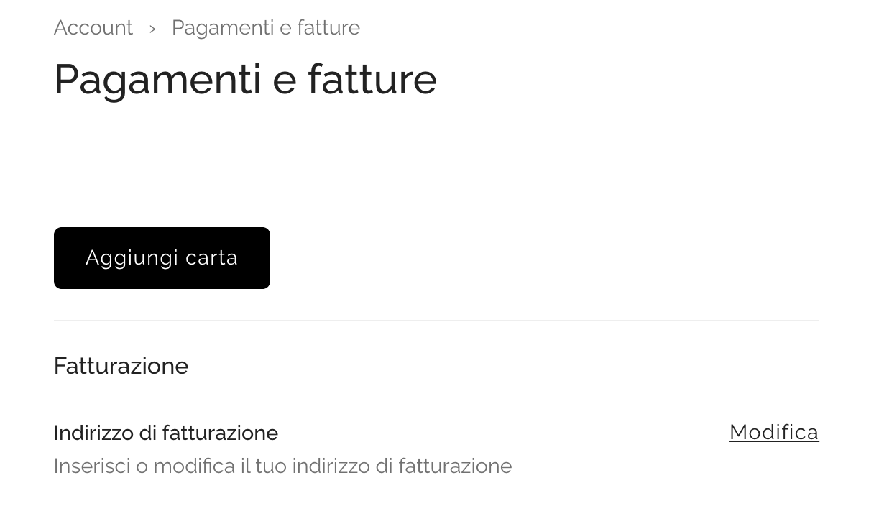Click the breadcrumb chevron separator
Viewport: 884px width, 506px height.
tap(152, 28)
